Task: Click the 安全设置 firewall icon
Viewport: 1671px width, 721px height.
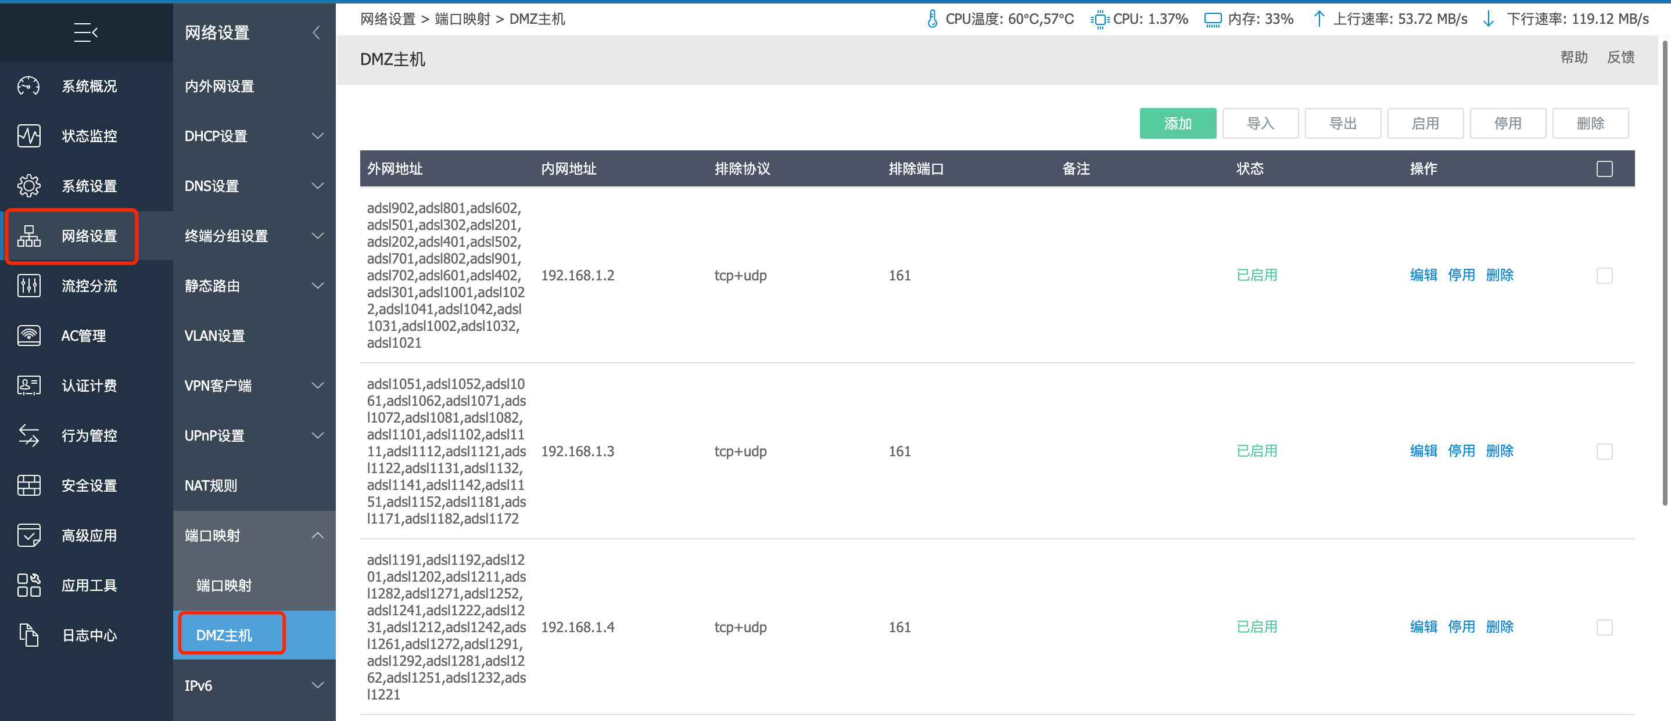Action: pyautogui.click(x=28, y=486)
